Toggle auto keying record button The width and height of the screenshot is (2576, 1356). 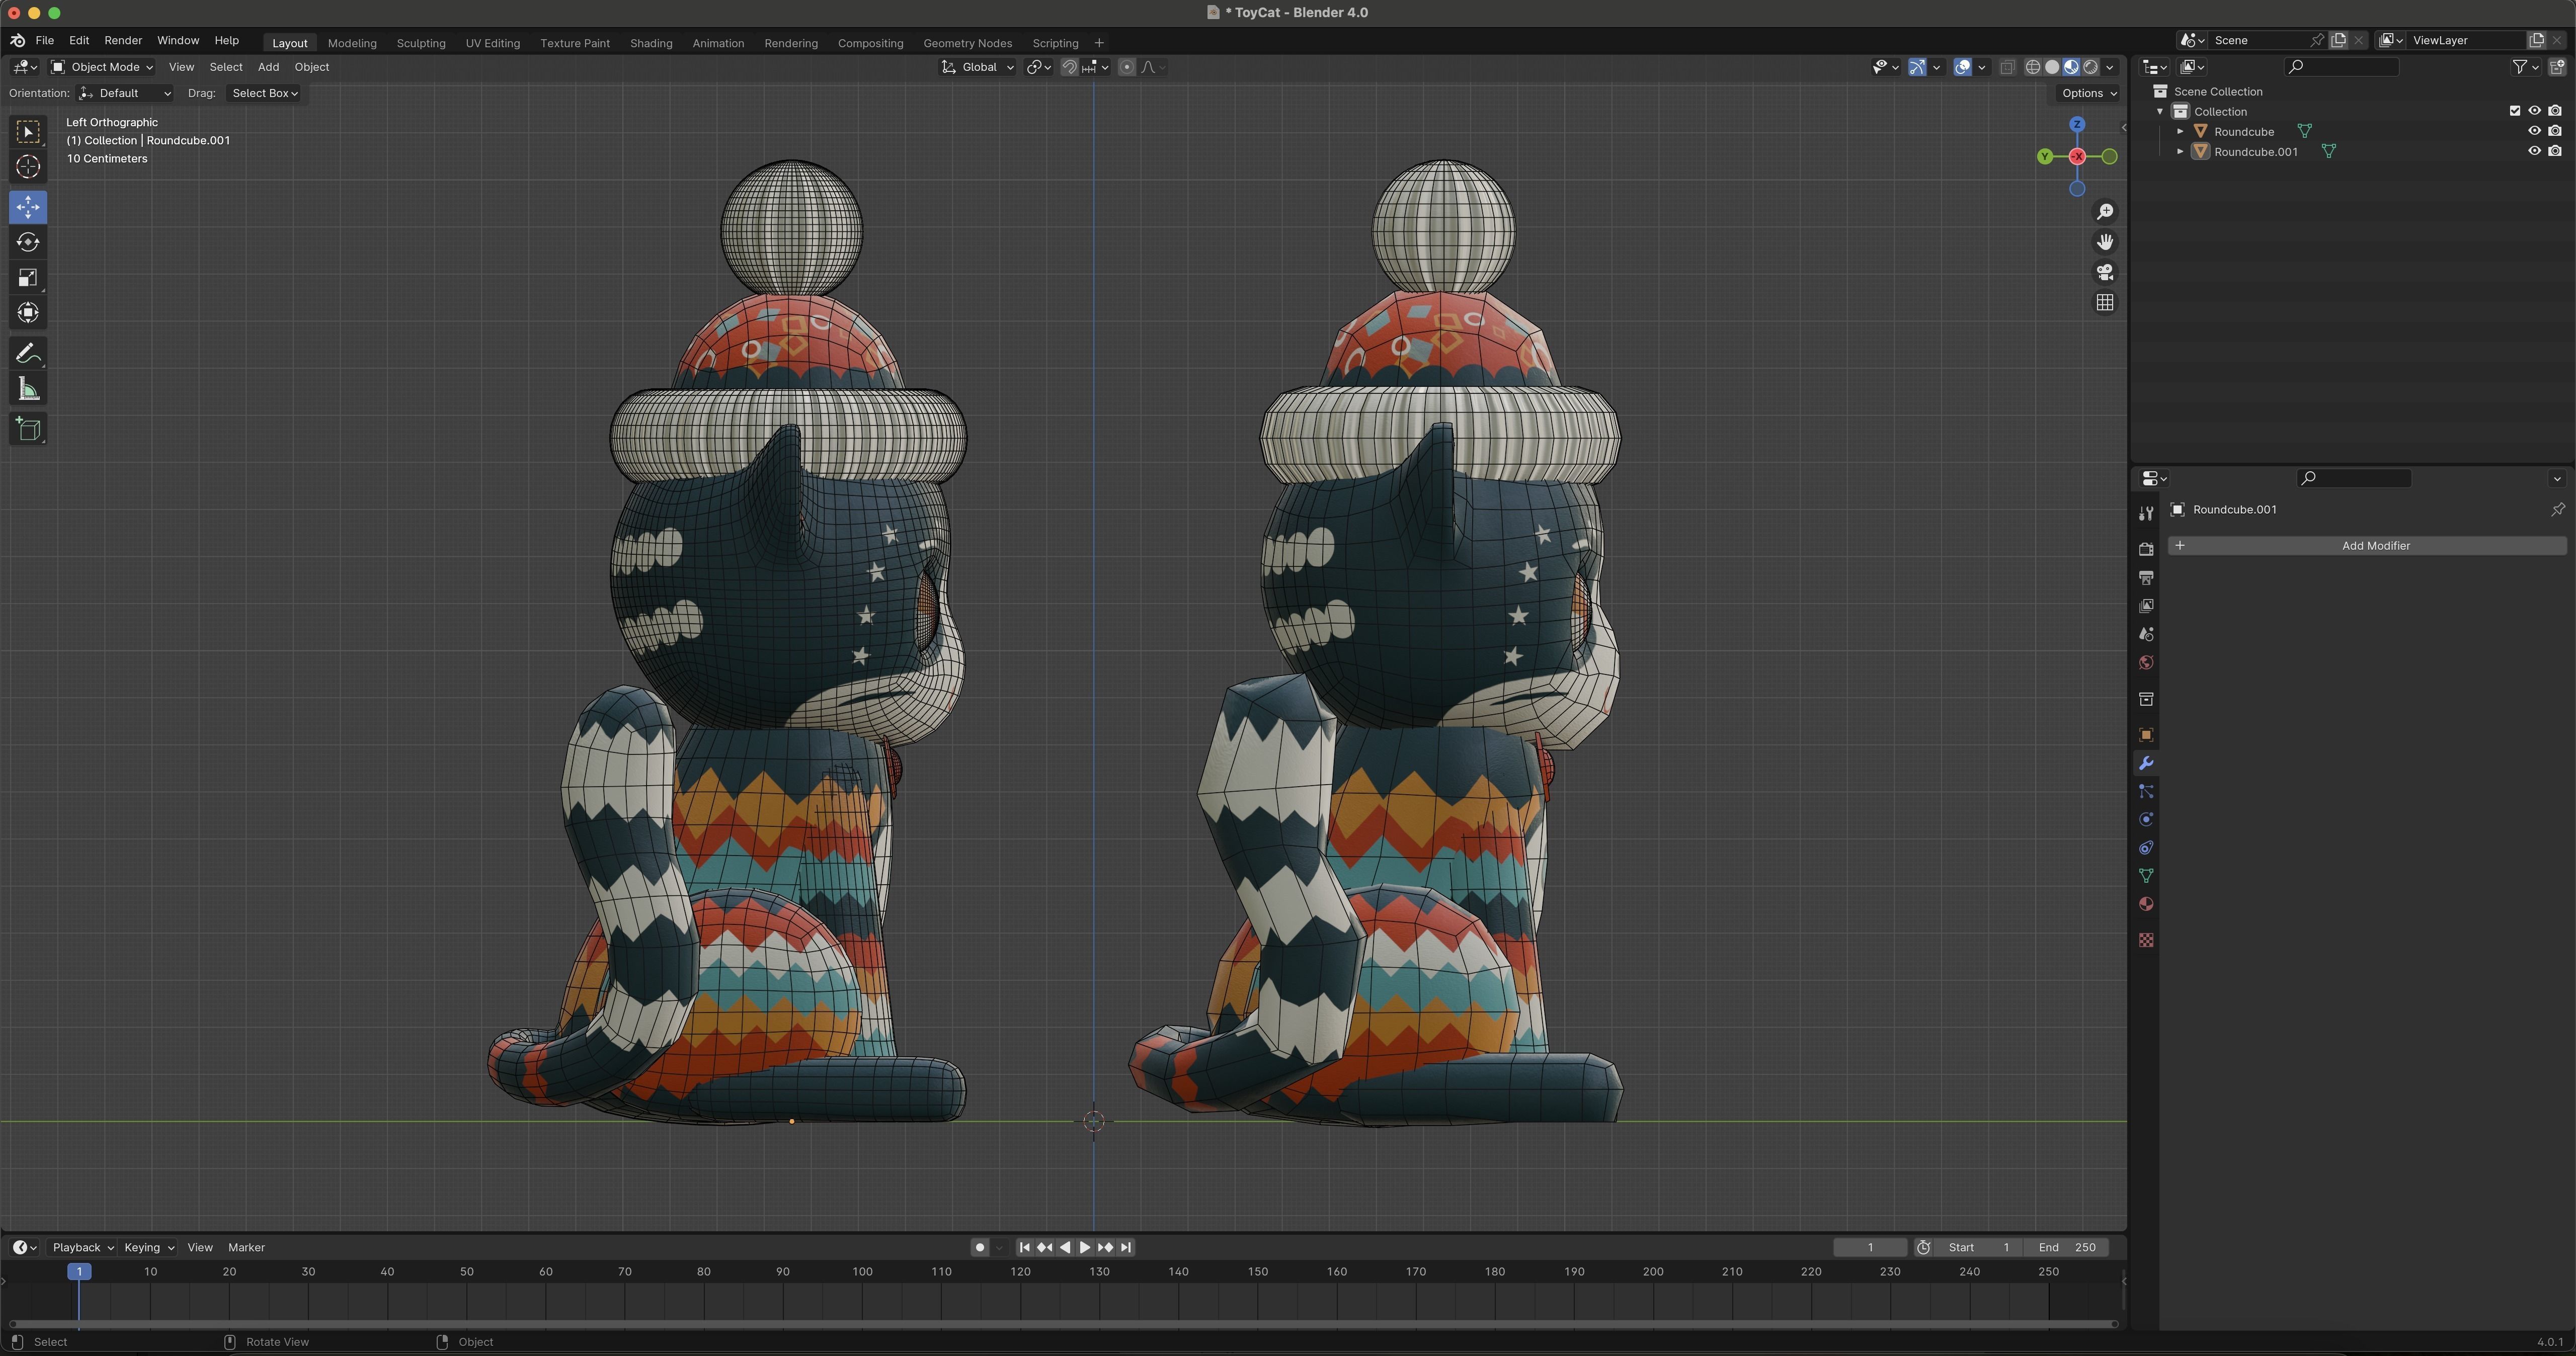point(980,1247)
